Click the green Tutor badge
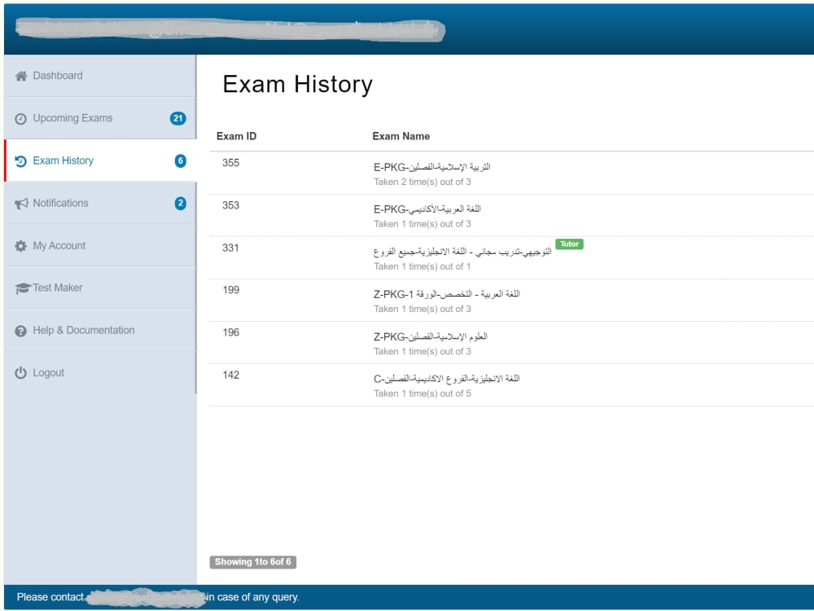This screenshot has height=611, width=814. pyautogui.click(x=569, y=244)
